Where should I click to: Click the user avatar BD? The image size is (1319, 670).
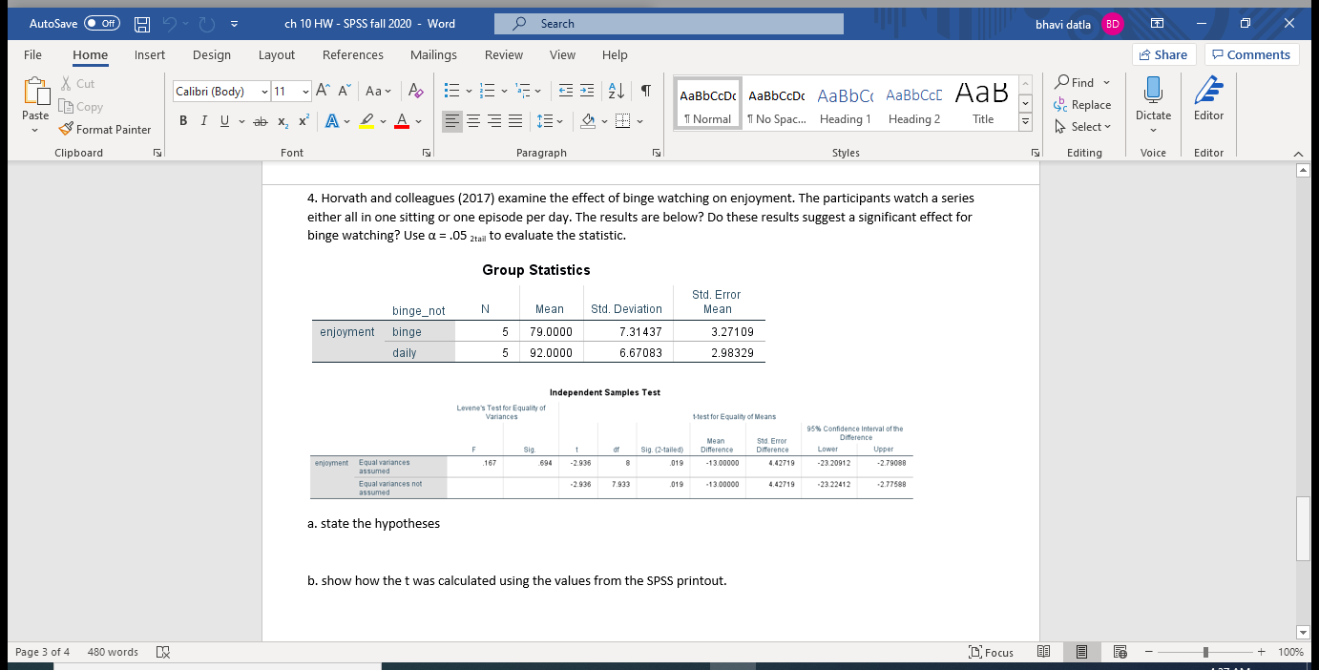1112,24
